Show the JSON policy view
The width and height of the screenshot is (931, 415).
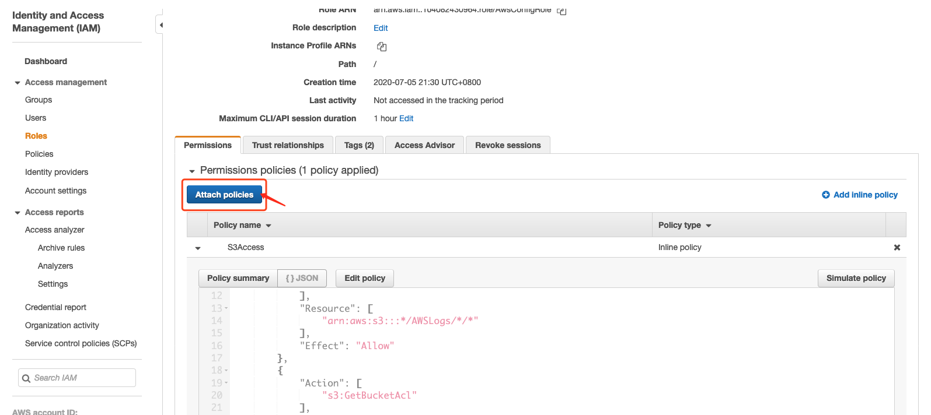point(302,278)
